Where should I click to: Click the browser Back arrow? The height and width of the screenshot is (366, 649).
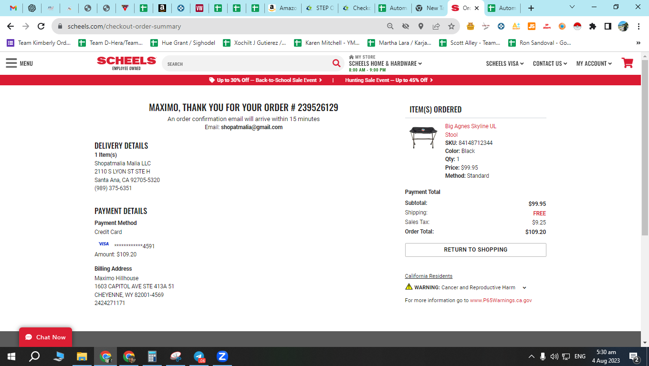(x=10, y=26)
